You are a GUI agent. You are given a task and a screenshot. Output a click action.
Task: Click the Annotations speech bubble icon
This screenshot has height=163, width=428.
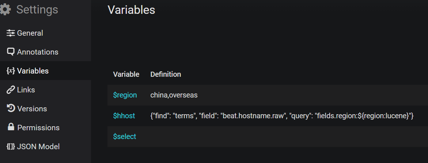click(11, 52)
